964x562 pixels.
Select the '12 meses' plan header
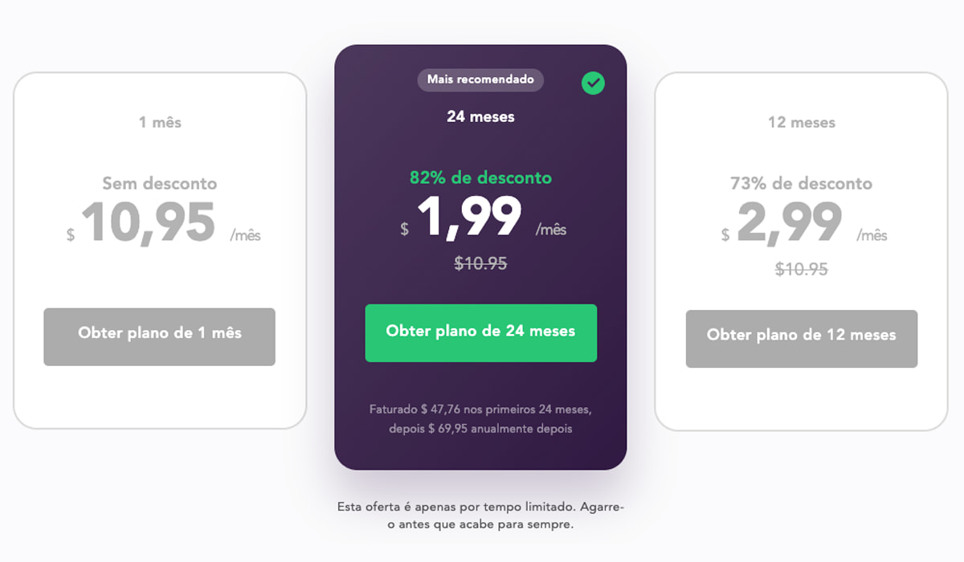[x=801, y=122]
